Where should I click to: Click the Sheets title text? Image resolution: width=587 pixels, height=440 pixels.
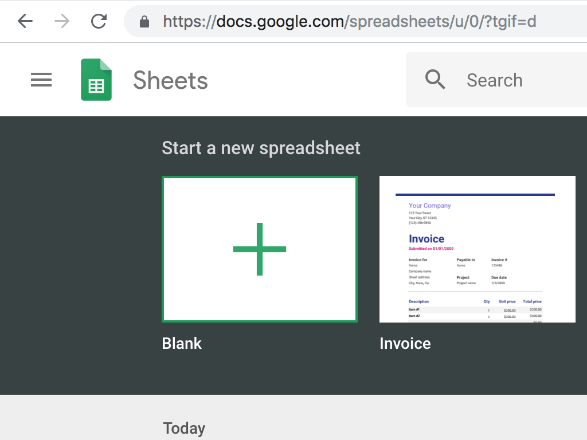170,80
